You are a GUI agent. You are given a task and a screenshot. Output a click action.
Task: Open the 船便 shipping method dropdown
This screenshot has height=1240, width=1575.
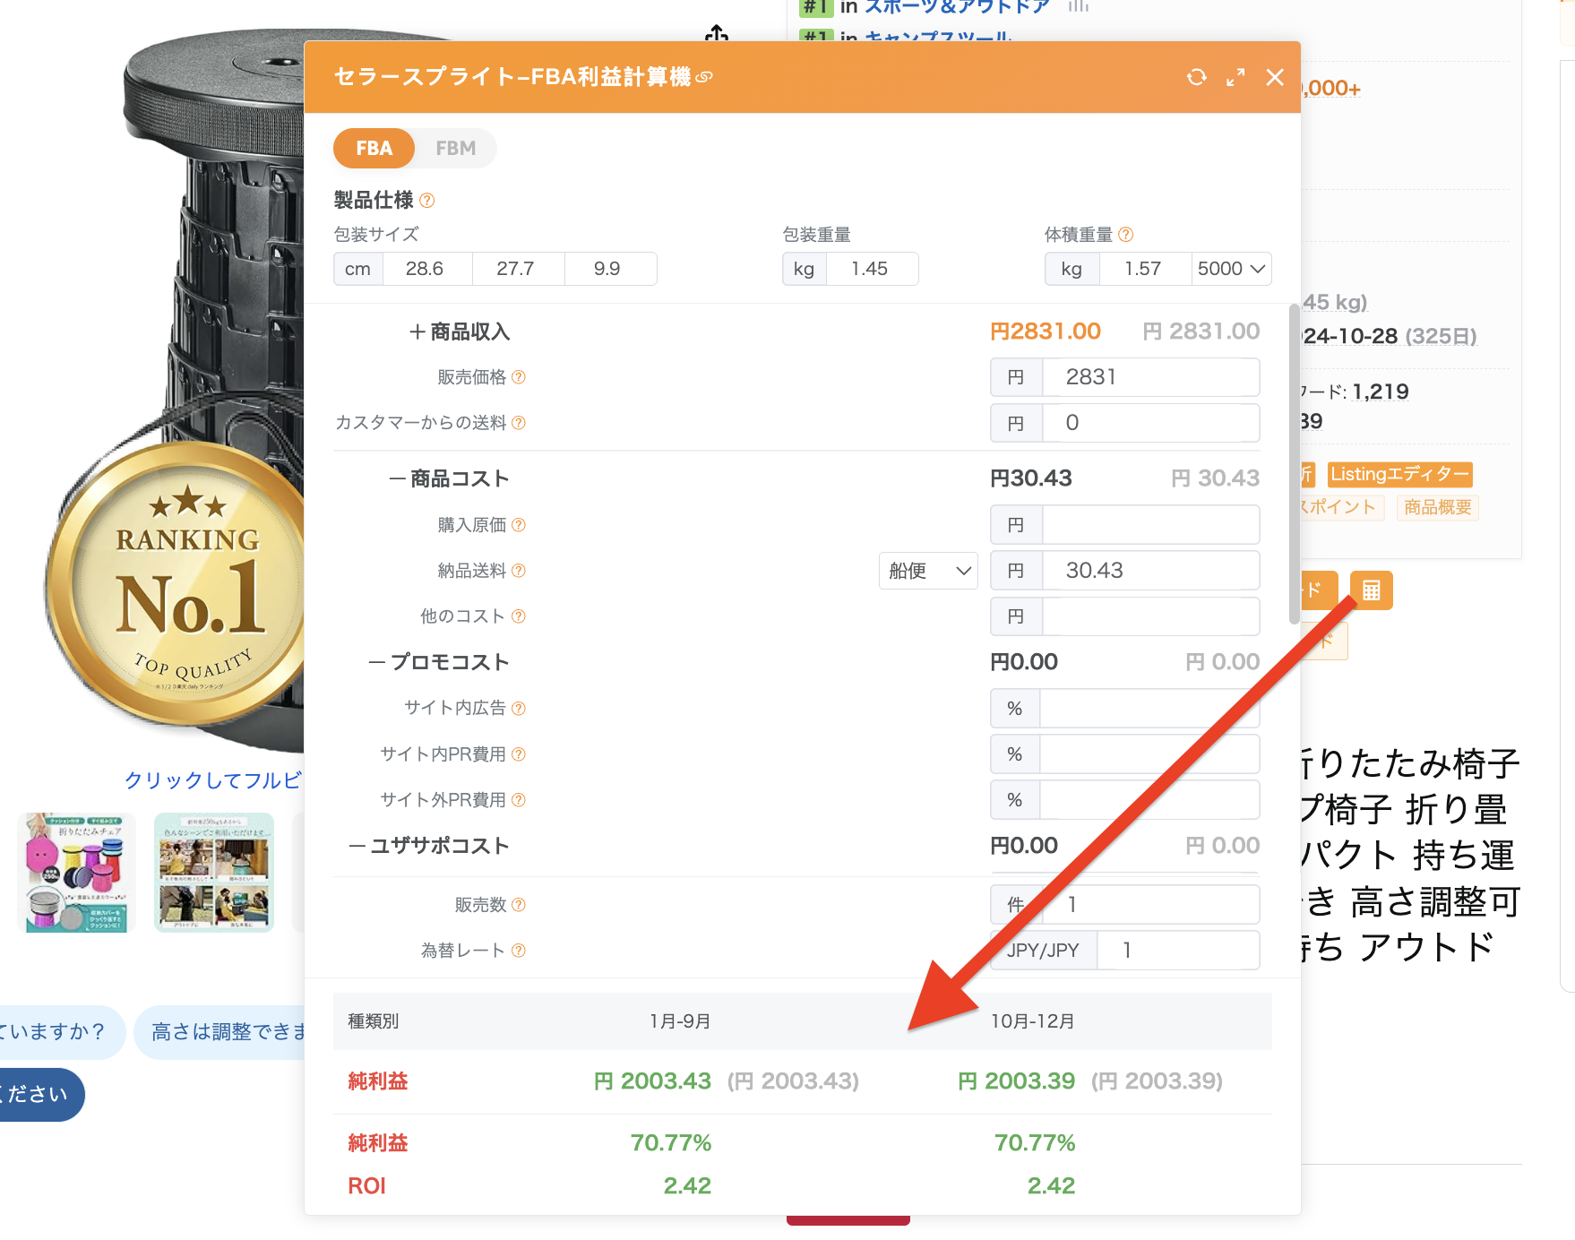point(928,571)
